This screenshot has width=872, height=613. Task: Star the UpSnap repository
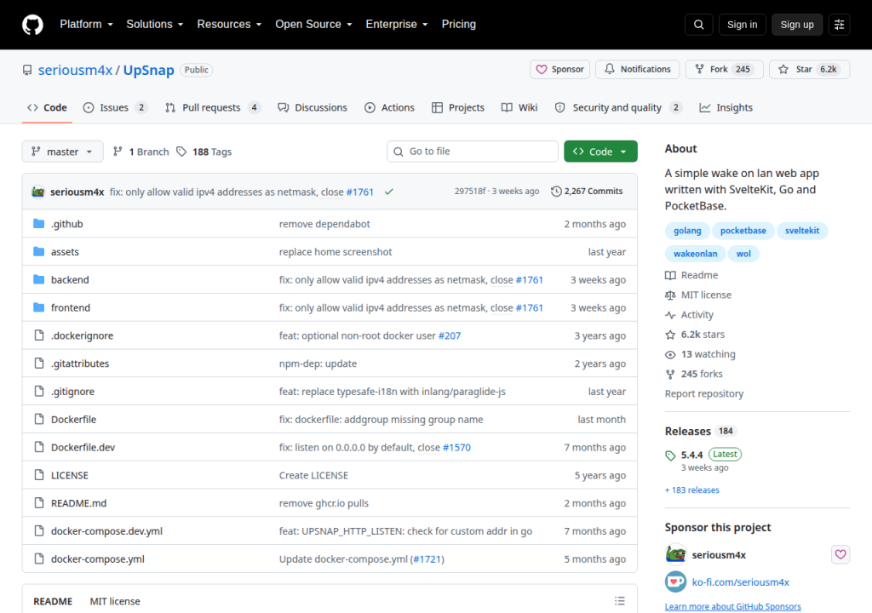click(809, 70)
